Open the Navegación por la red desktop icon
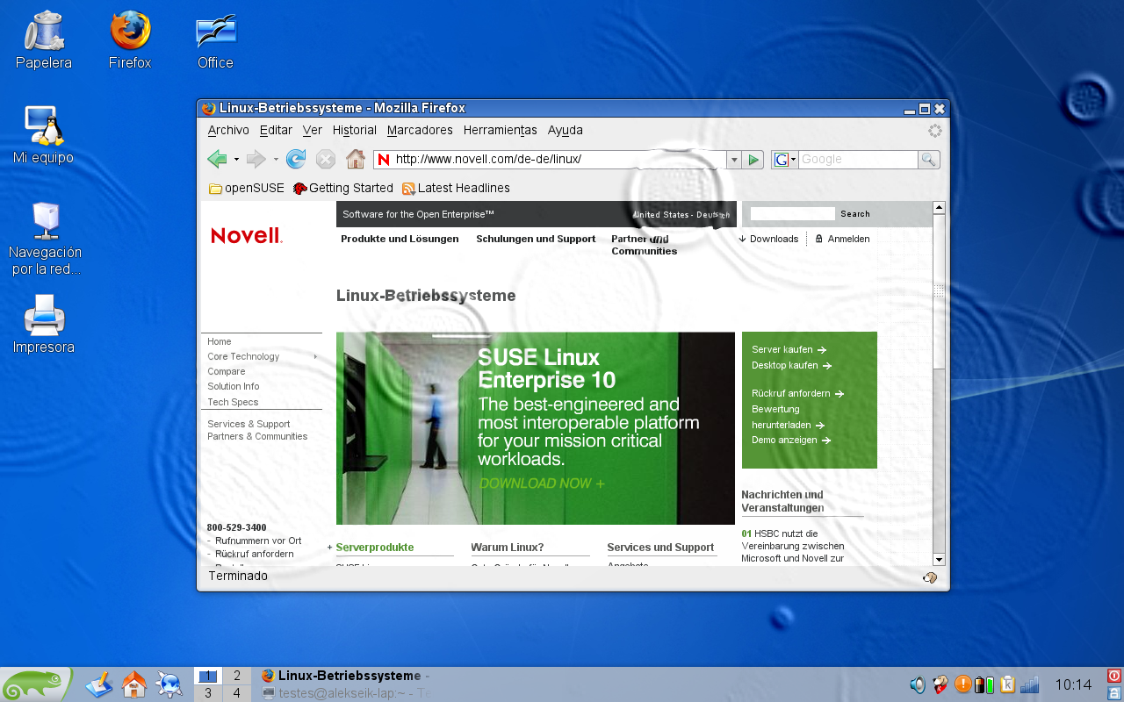The image size is (1124, 702). [46, 239]
